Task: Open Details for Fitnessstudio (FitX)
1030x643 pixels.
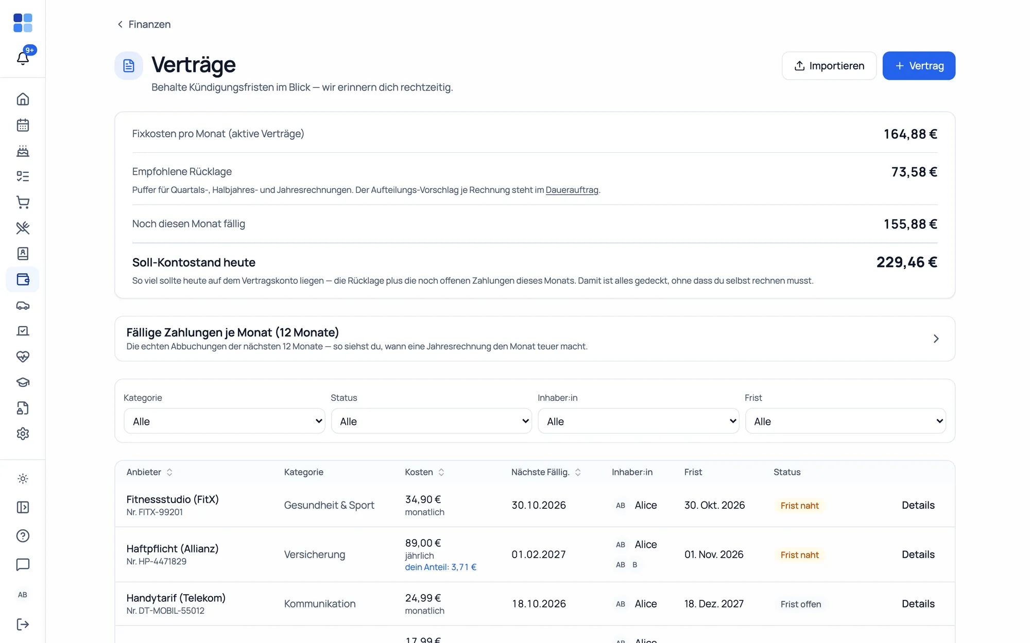Action: (x=918, y=505)
